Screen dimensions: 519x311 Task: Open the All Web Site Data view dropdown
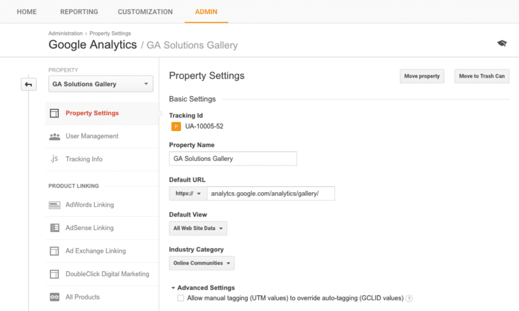pos(198,228)
